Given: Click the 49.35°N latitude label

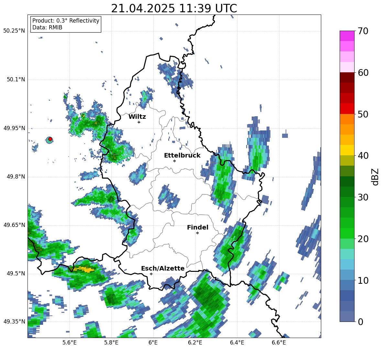Looking at the screenshot, I should (x=14, y=322).
